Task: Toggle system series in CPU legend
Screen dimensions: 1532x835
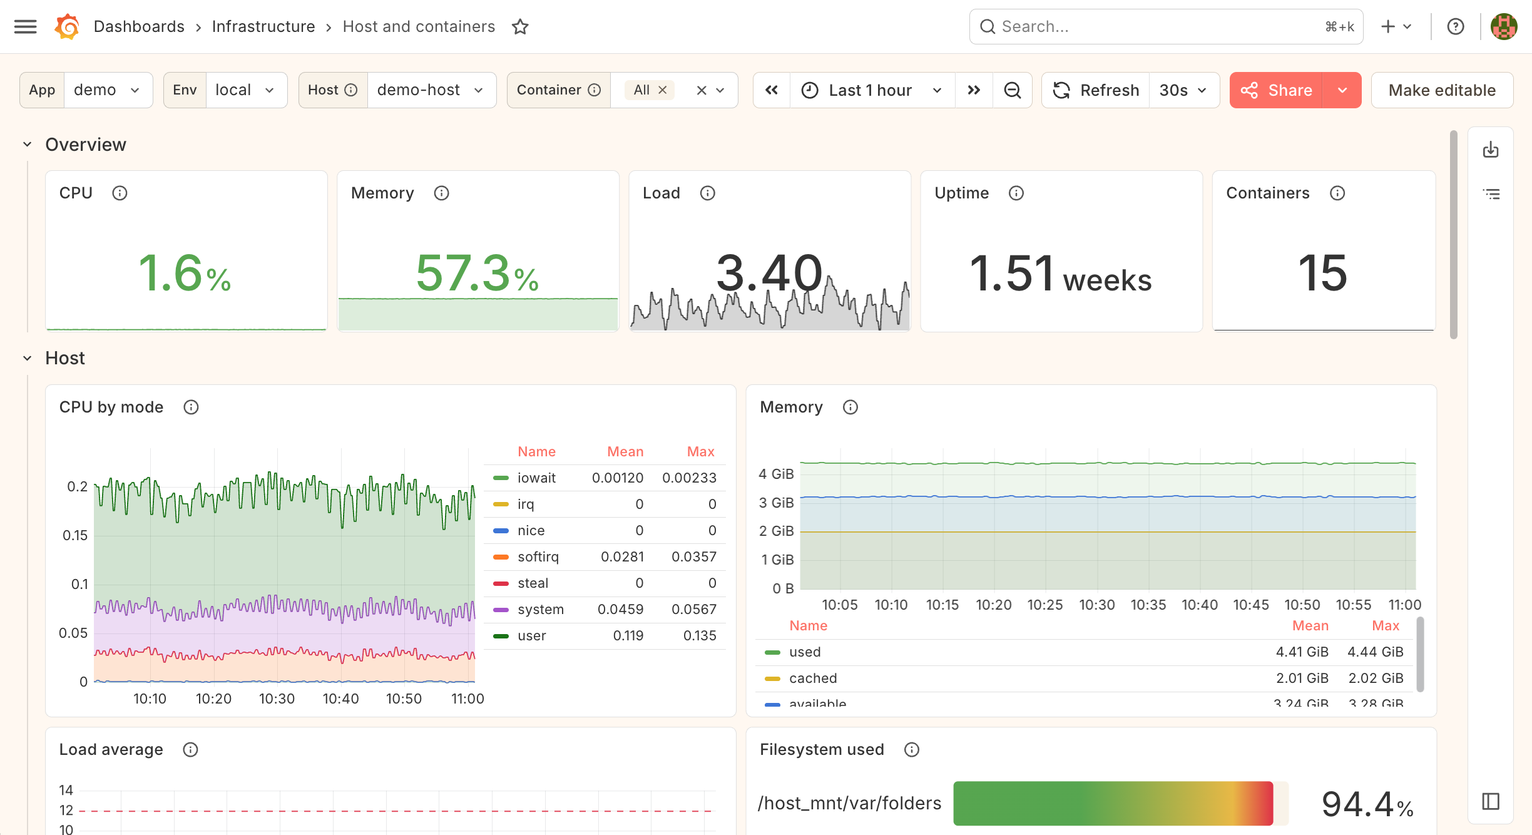Action: 540,609
